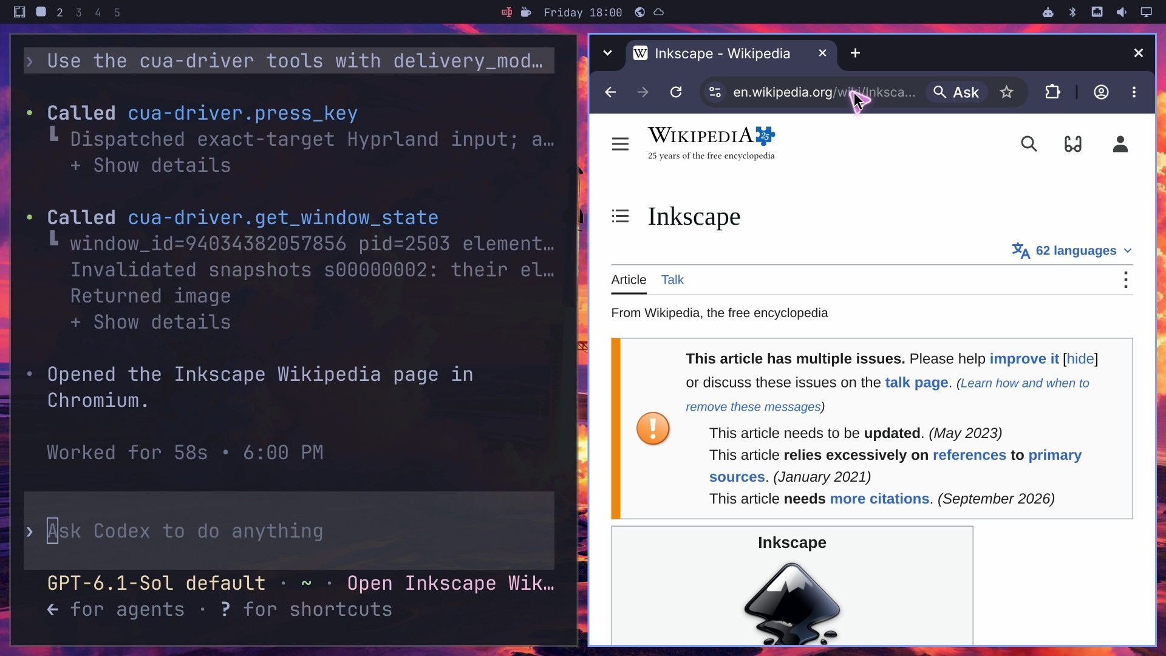Toggle the article table of contents icon
Image resolution: width=1166 pixels, height=656 pixels.
(620, 216)
